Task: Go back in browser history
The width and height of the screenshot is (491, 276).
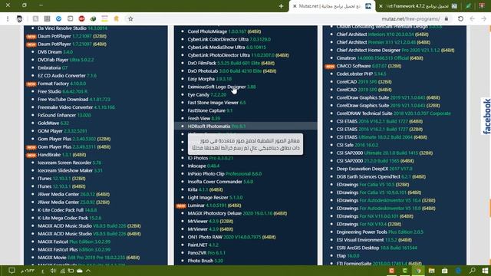Action: (x=473, y=18)
